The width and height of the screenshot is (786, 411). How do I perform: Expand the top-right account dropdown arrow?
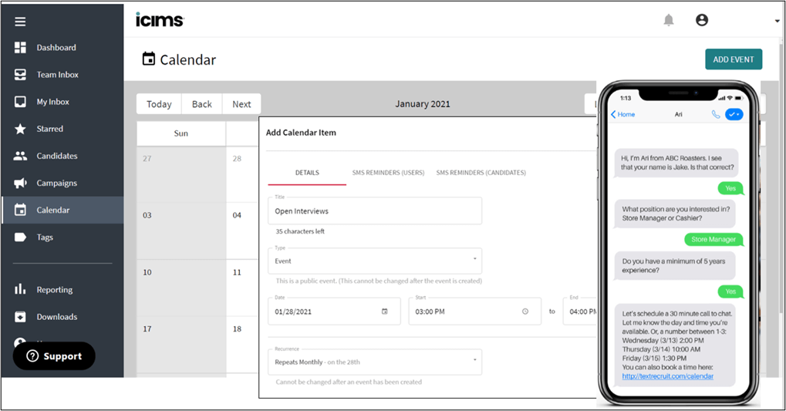coord(777,22)
